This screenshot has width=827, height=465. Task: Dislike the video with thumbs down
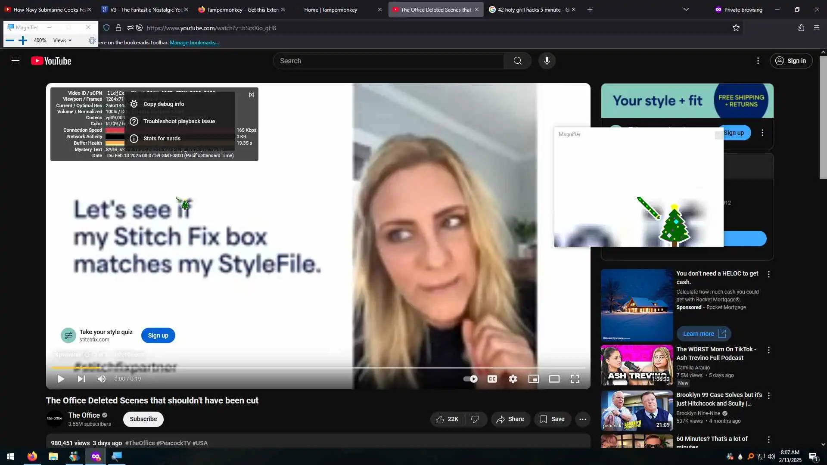pyautogui.click(x=475, y=419)
